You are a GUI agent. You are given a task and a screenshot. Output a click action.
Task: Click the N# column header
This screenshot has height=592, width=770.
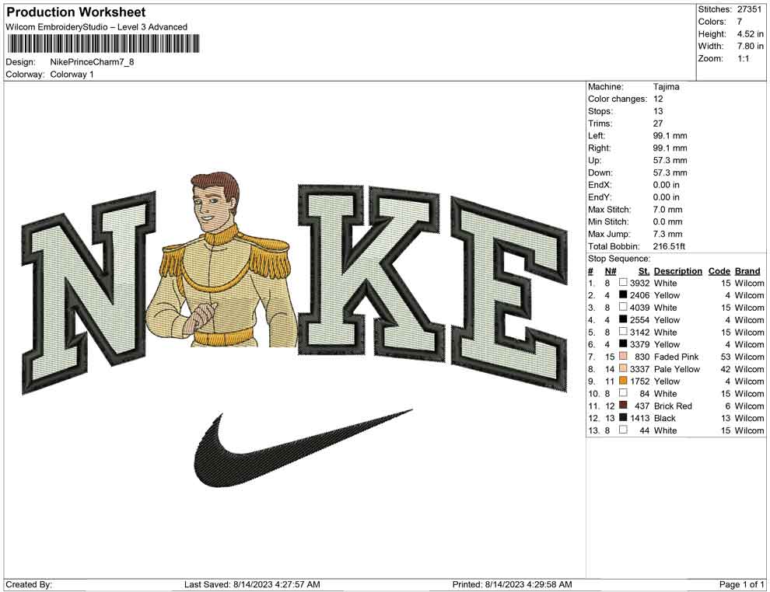coord(611,271)
